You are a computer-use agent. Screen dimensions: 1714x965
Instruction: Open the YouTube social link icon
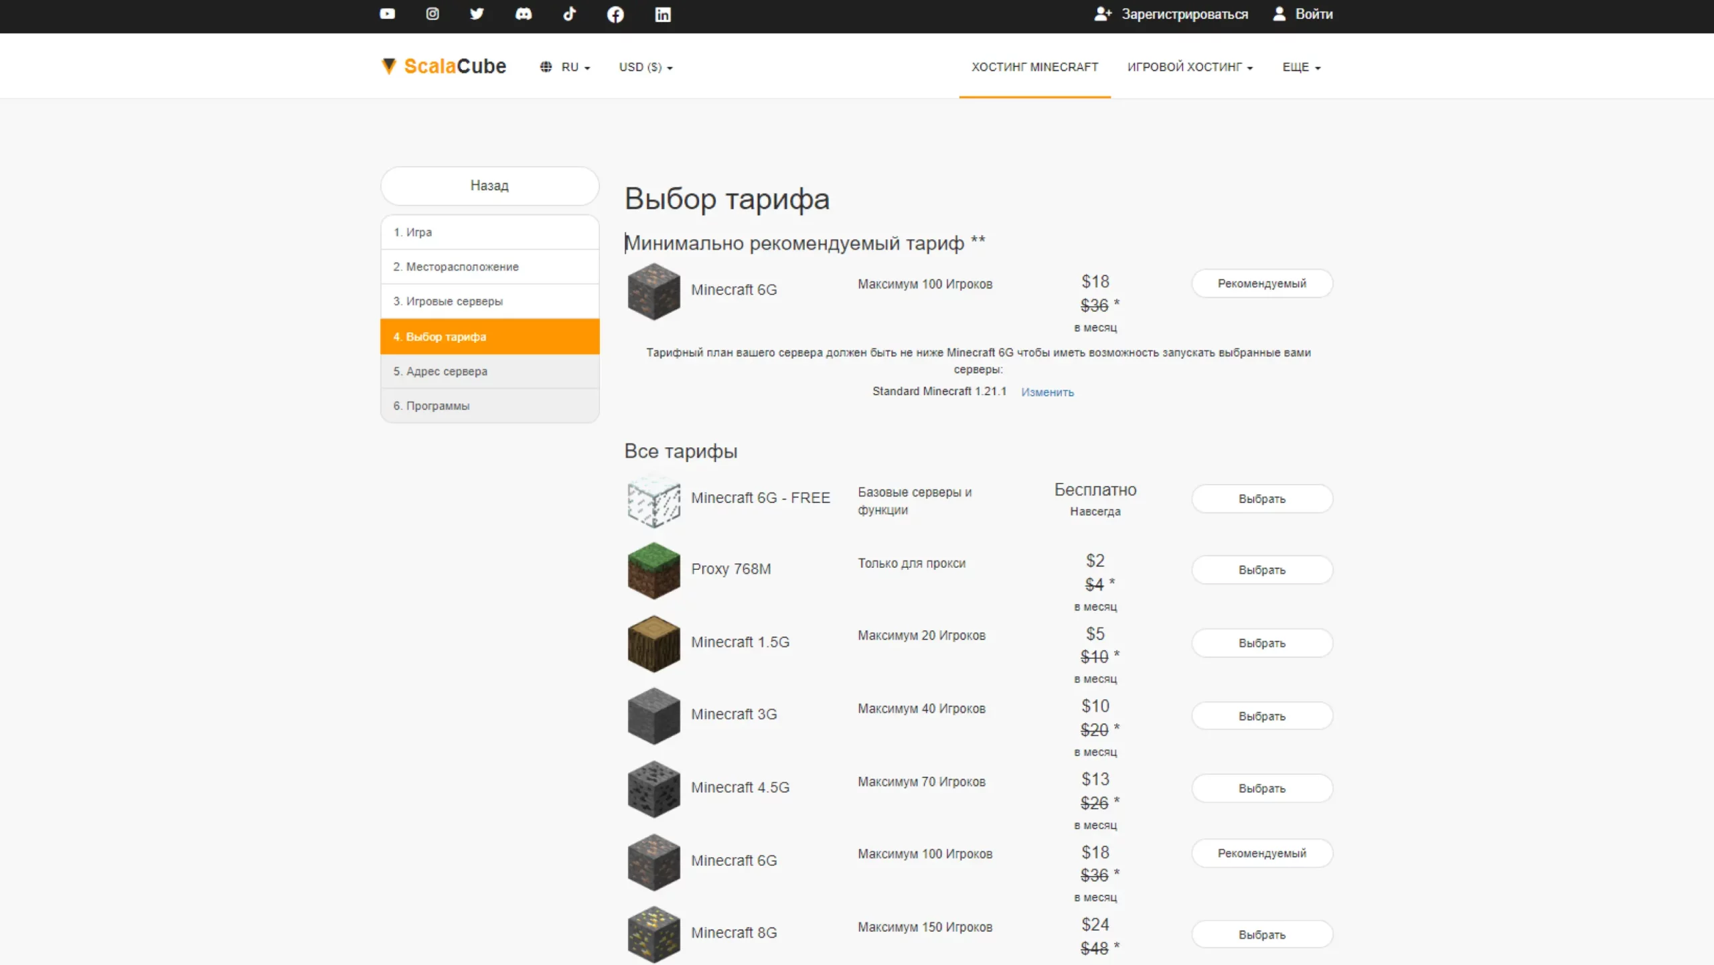coord(387,14)
